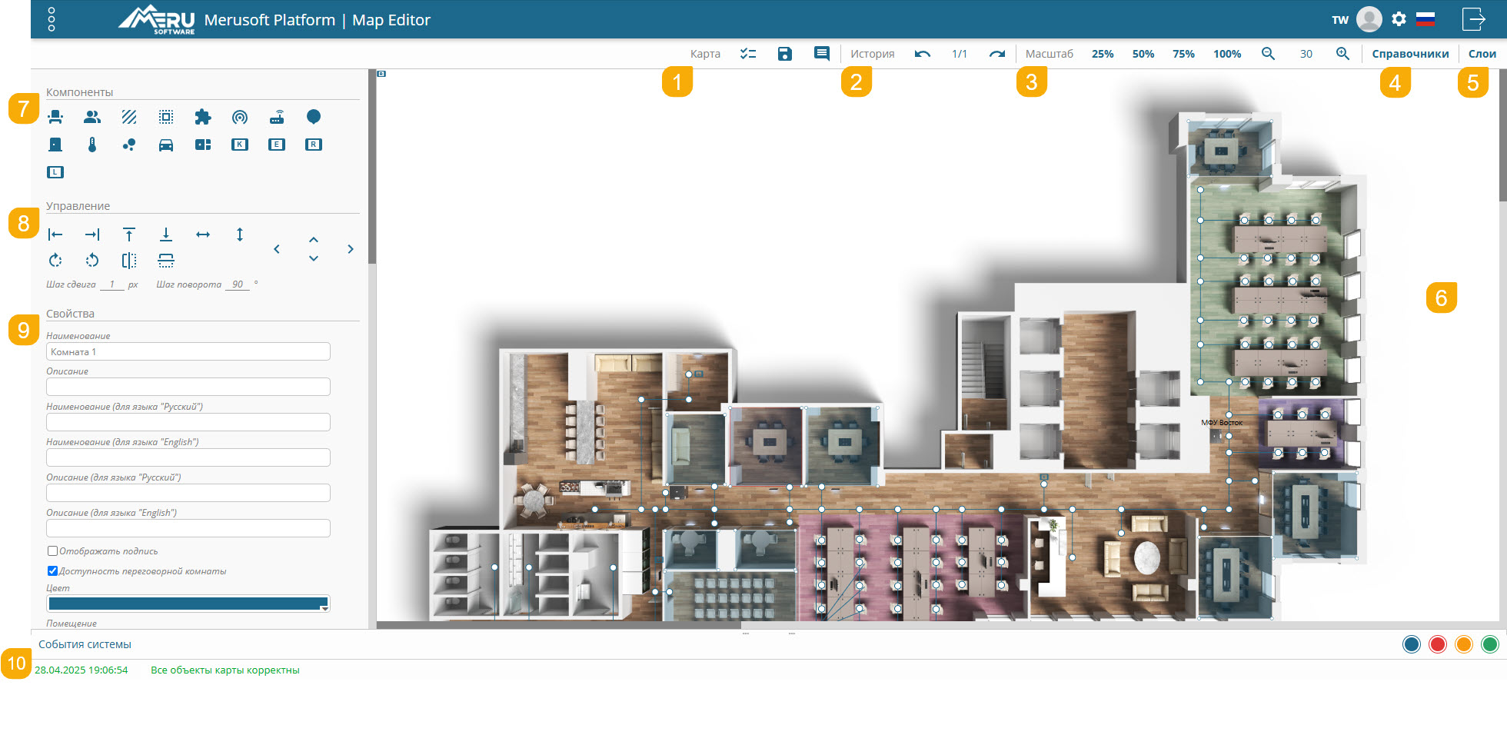This screenshot has width=1507, height=735.
Task: Zoom in with the magnifier plus icon
Action: click(x=1342, y=54)
